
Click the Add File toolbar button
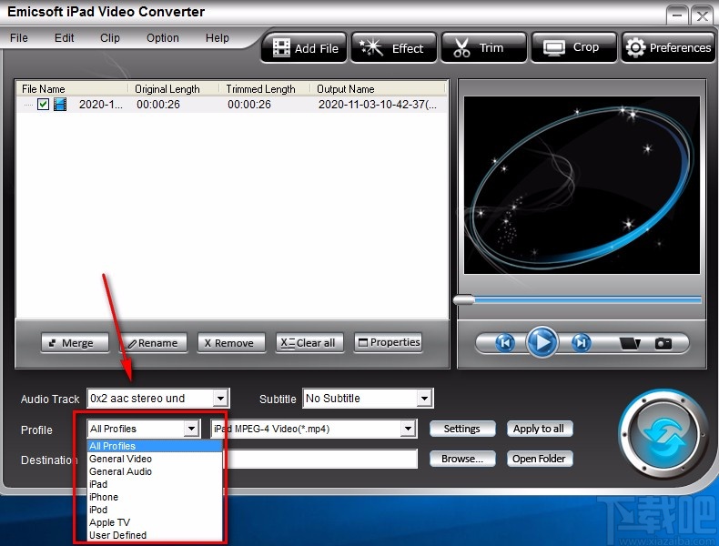tap(304, 47)
